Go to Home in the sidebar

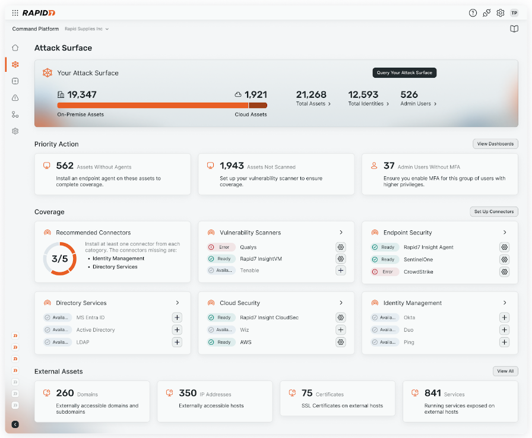tap(15, 48)
